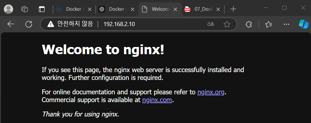This screenshot has height=123, width=311.
Task: Close the Docker Hub tab
Action: click(x=90, y=9)
